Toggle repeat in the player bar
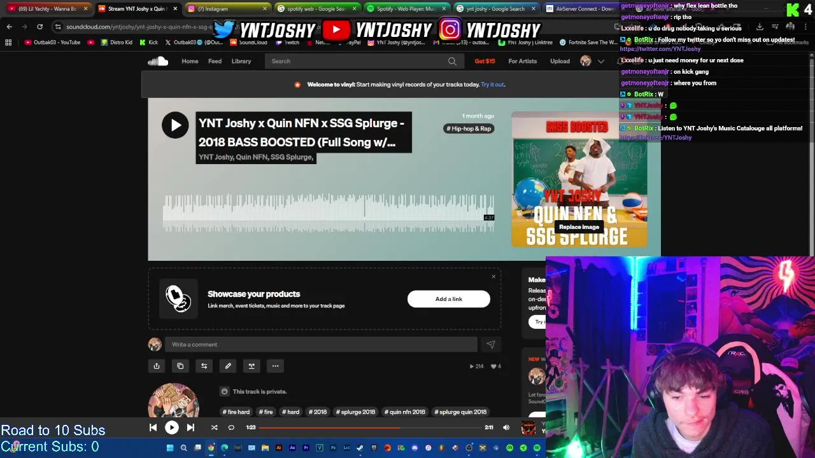The height and width of the screenshot is (458, 815). point(231,427)
